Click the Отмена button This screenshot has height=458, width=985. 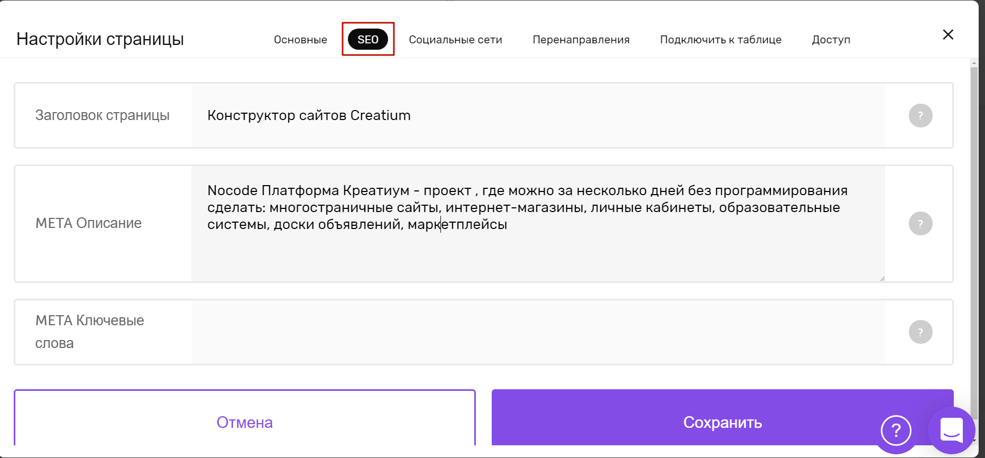click(245, 418)
